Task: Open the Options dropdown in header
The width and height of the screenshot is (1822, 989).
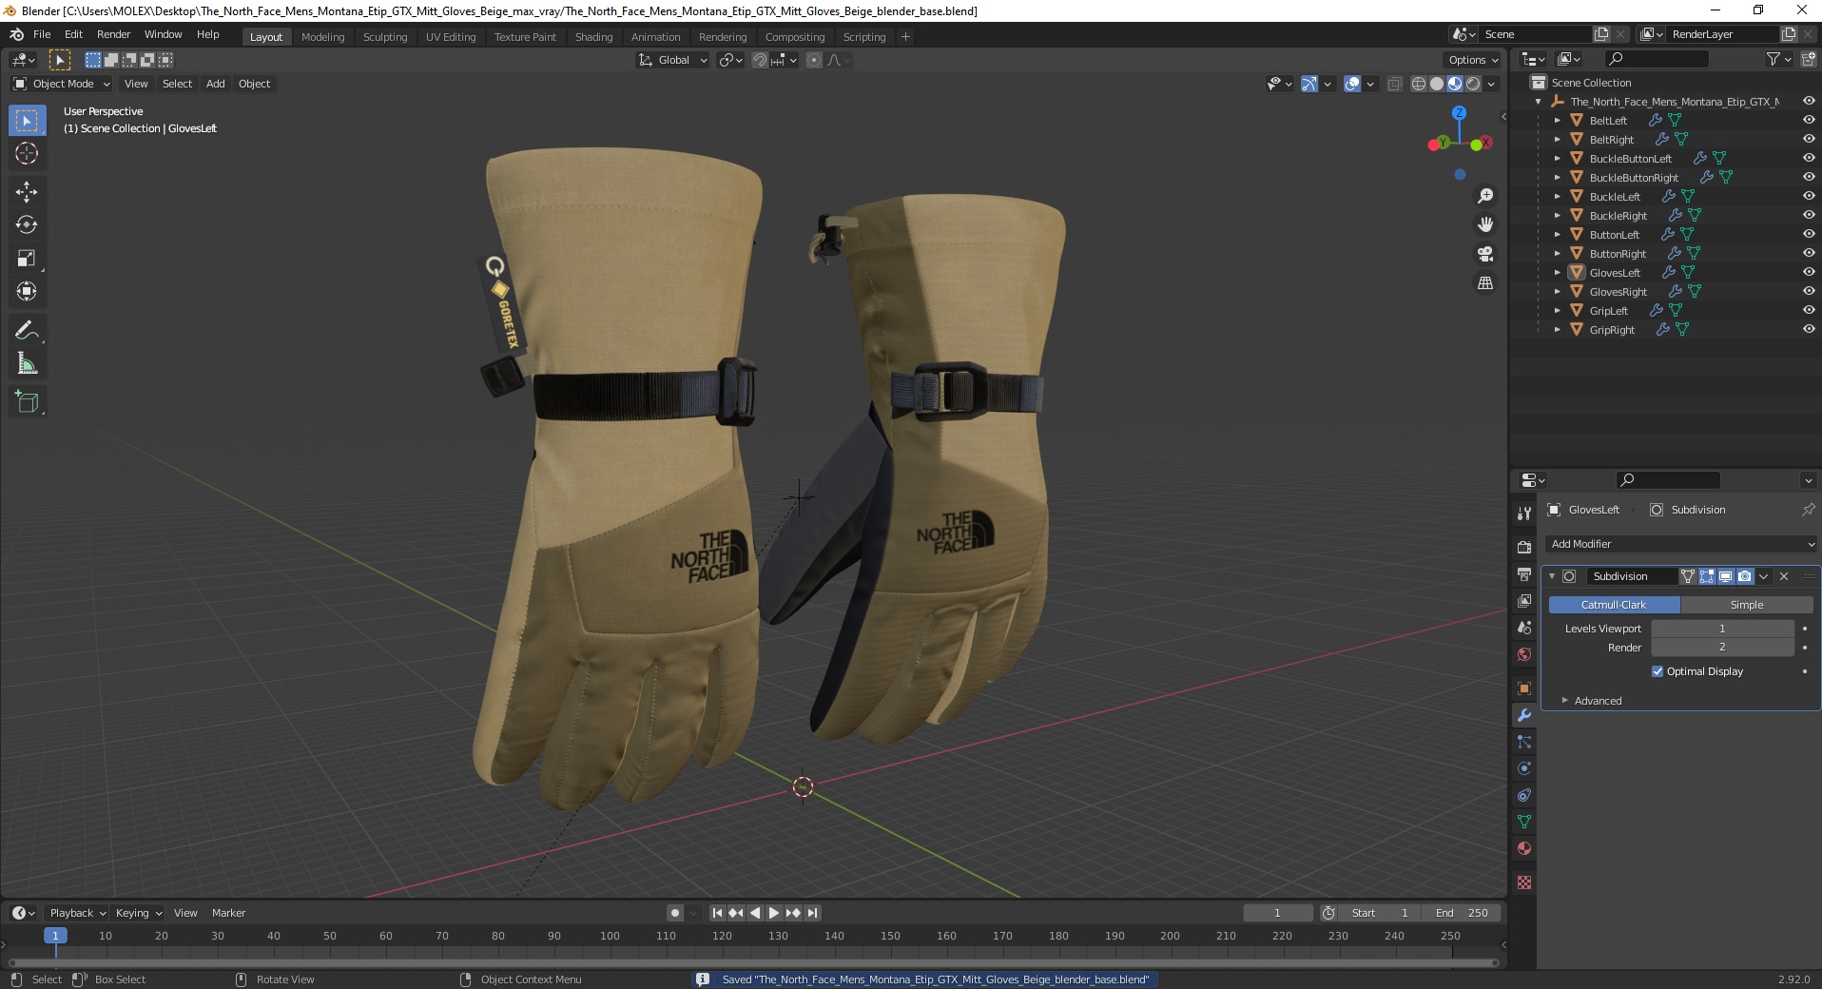Action: 1473,60
